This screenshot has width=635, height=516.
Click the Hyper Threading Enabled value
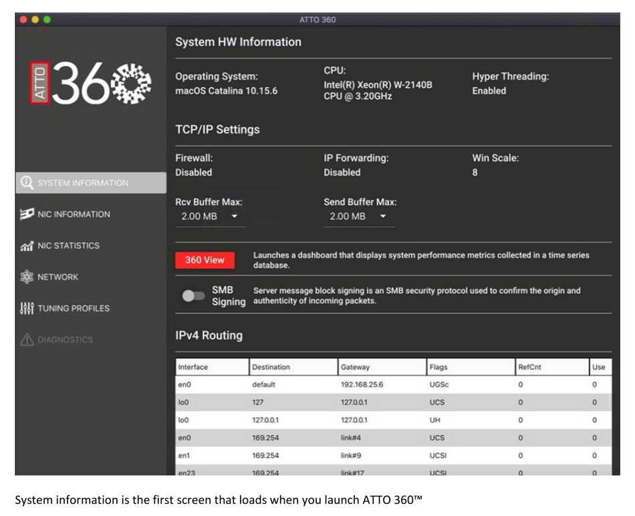(489, 91)
